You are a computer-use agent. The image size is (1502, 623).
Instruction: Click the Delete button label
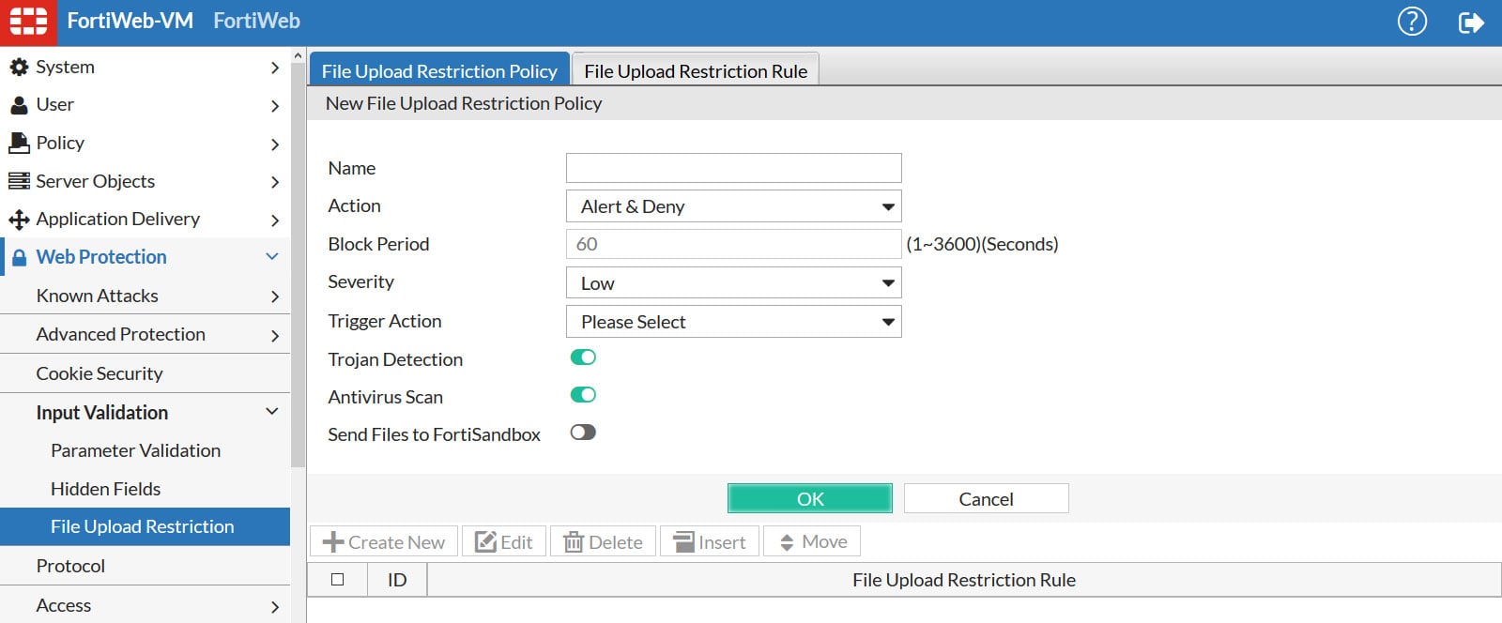[616, 542]
